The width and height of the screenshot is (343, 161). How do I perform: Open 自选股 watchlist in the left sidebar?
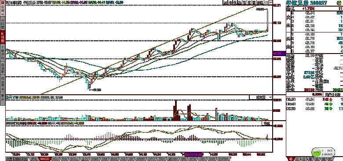(3, 68)
